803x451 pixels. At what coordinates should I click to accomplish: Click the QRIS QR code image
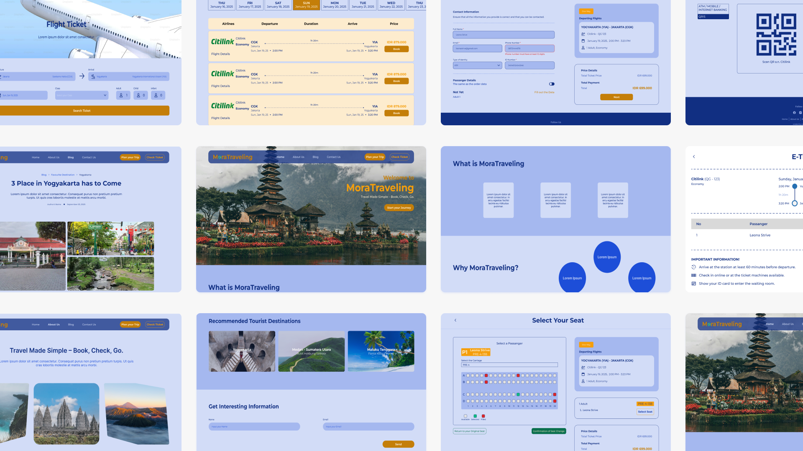tap(776, 35)
